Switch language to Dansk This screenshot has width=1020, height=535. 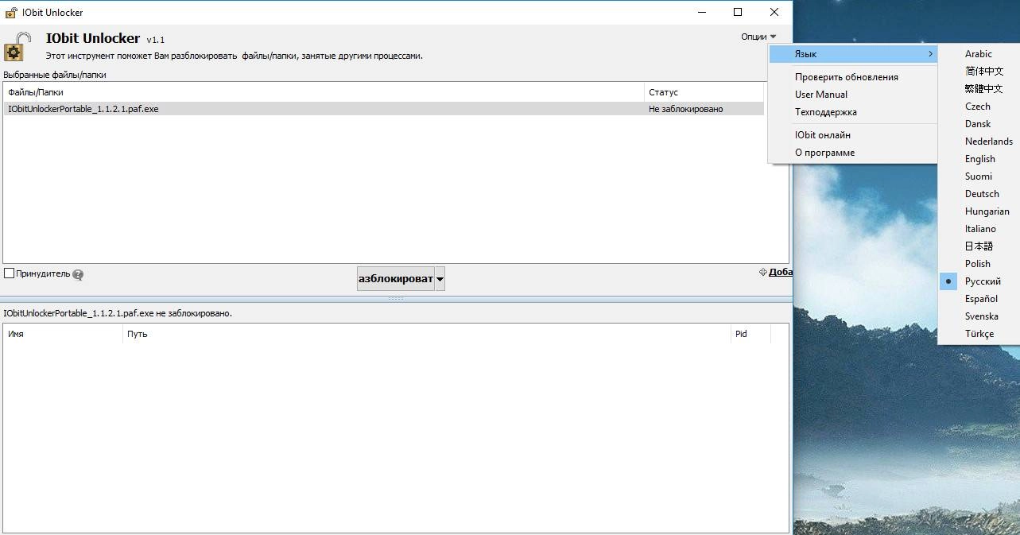click(979, 124)
